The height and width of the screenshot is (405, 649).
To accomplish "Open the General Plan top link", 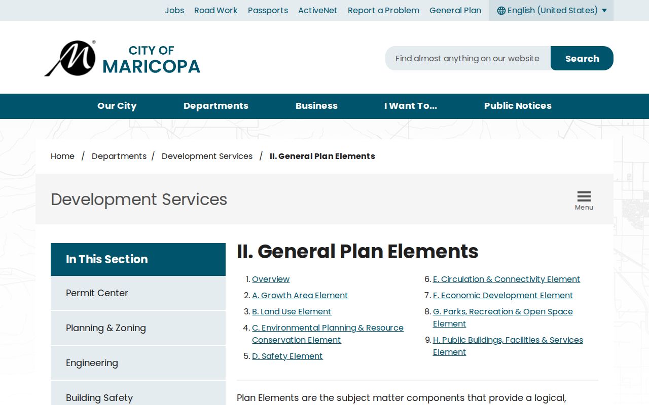I will 455,11.
